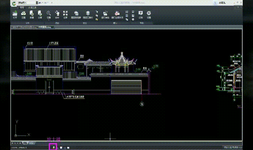Open the stacked layers toolbar icon
253x150 pixels.
point(88,13)
